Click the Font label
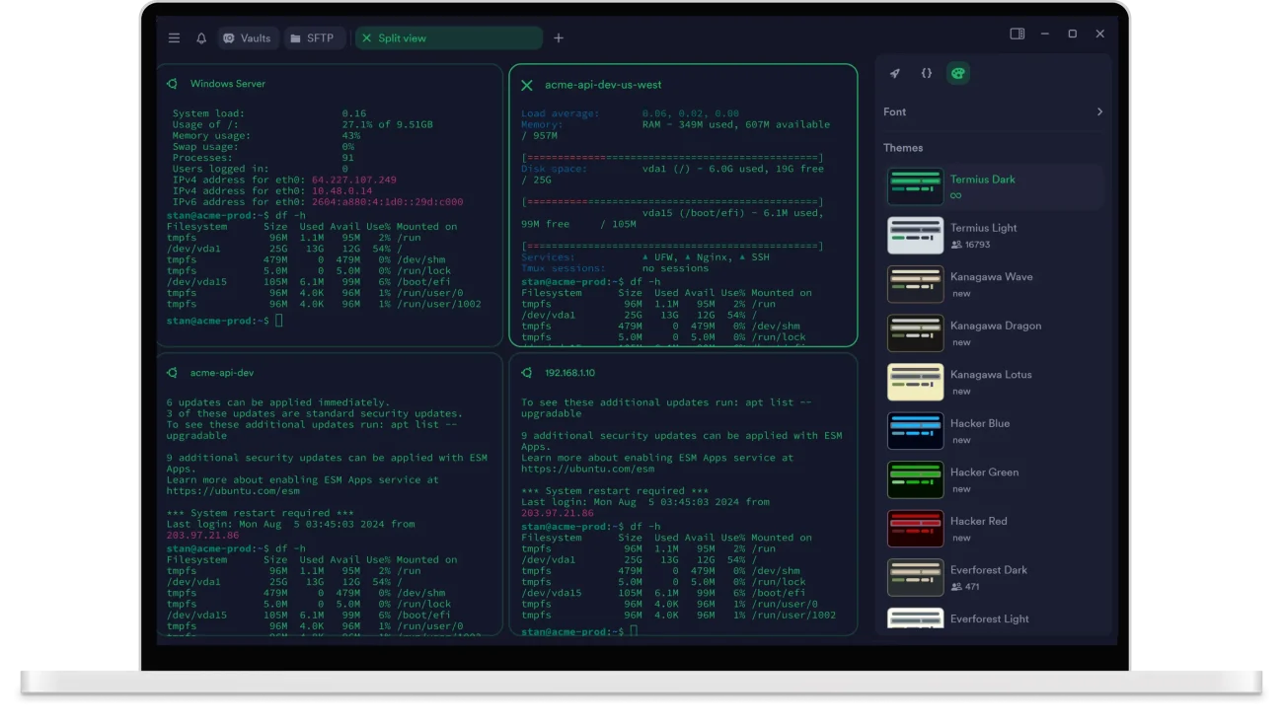 pyautogui.click(x=894, y=111)
